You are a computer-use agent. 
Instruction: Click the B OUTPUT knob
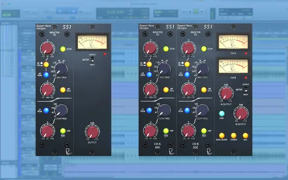point(241,113)
